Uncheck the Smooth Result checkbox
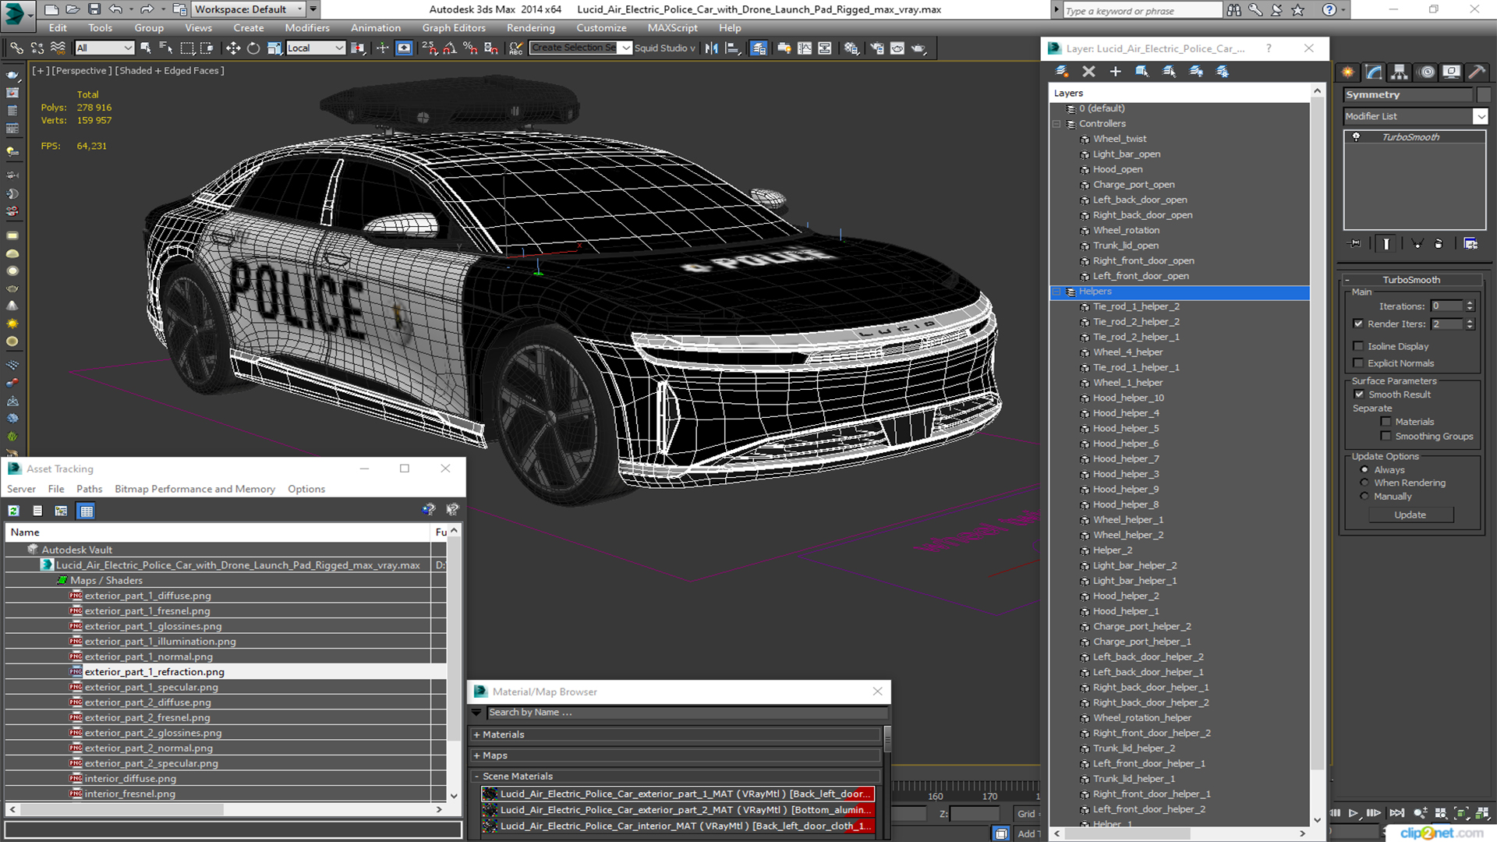Image resolution: width=1497 pixels, height=842 pixels. [1359, 394]
